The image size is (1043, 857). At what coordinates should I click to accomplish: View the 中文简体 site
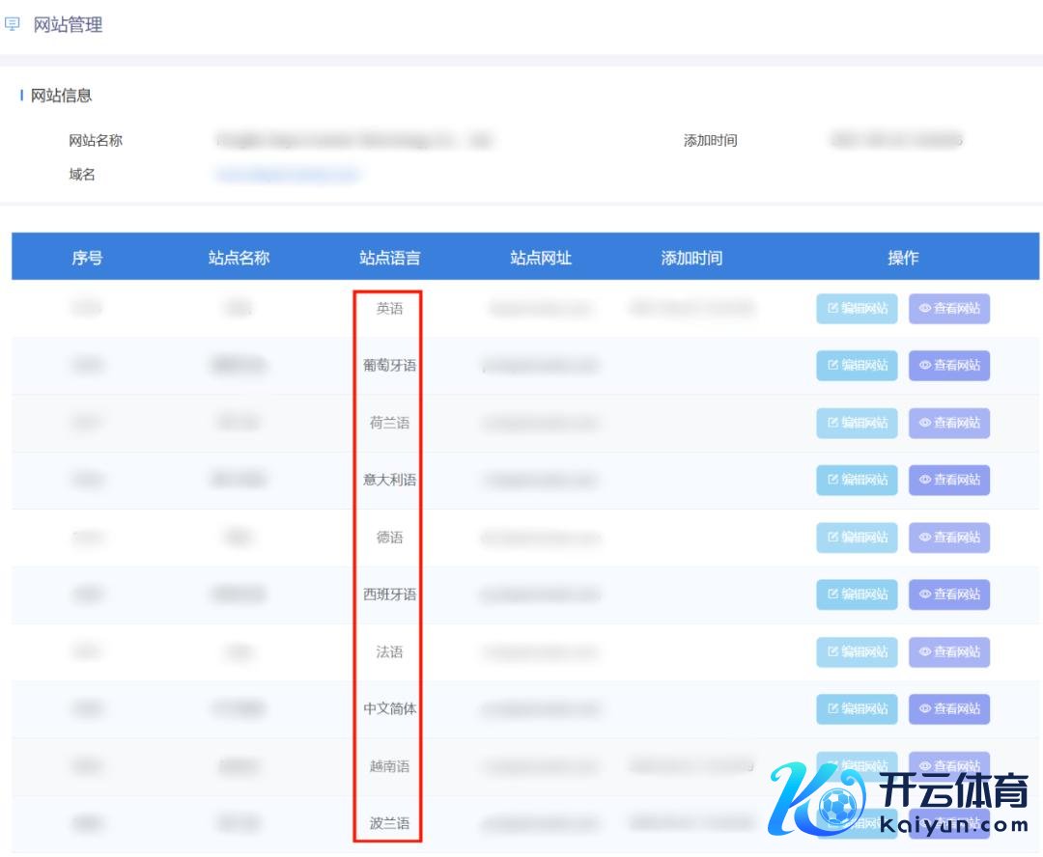tap(949, 709)
